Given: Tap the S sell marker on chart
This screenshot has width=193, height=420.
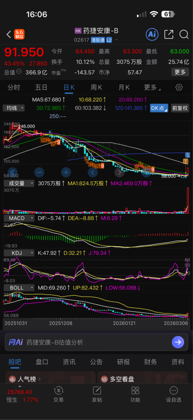Looking at the screenshot, I should tap(187, 155).
